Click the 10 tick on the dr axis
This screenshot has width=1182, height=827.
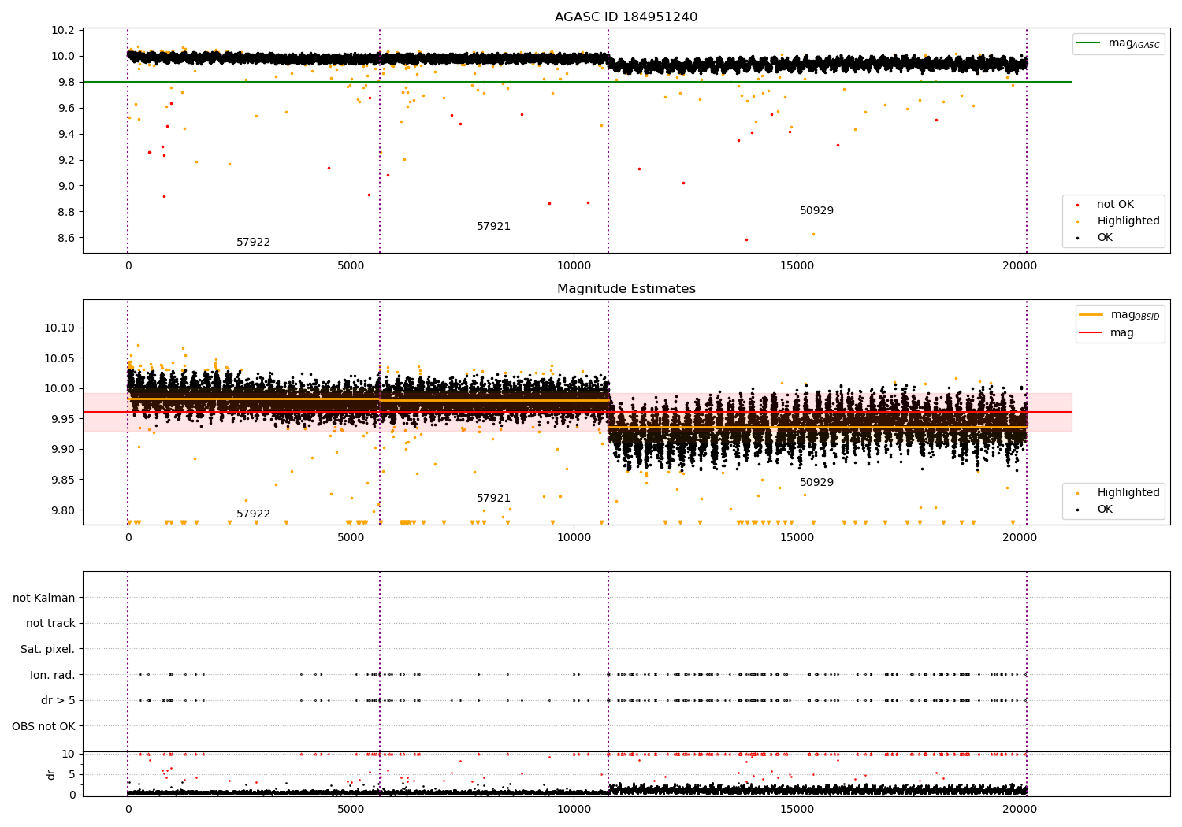(69, 754)
